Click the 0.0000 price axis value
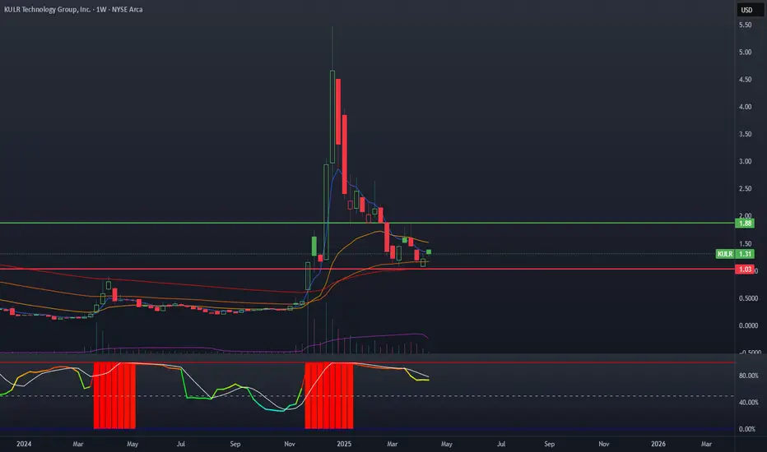Viewport: 767px width, 452px height. coord(748,326)
